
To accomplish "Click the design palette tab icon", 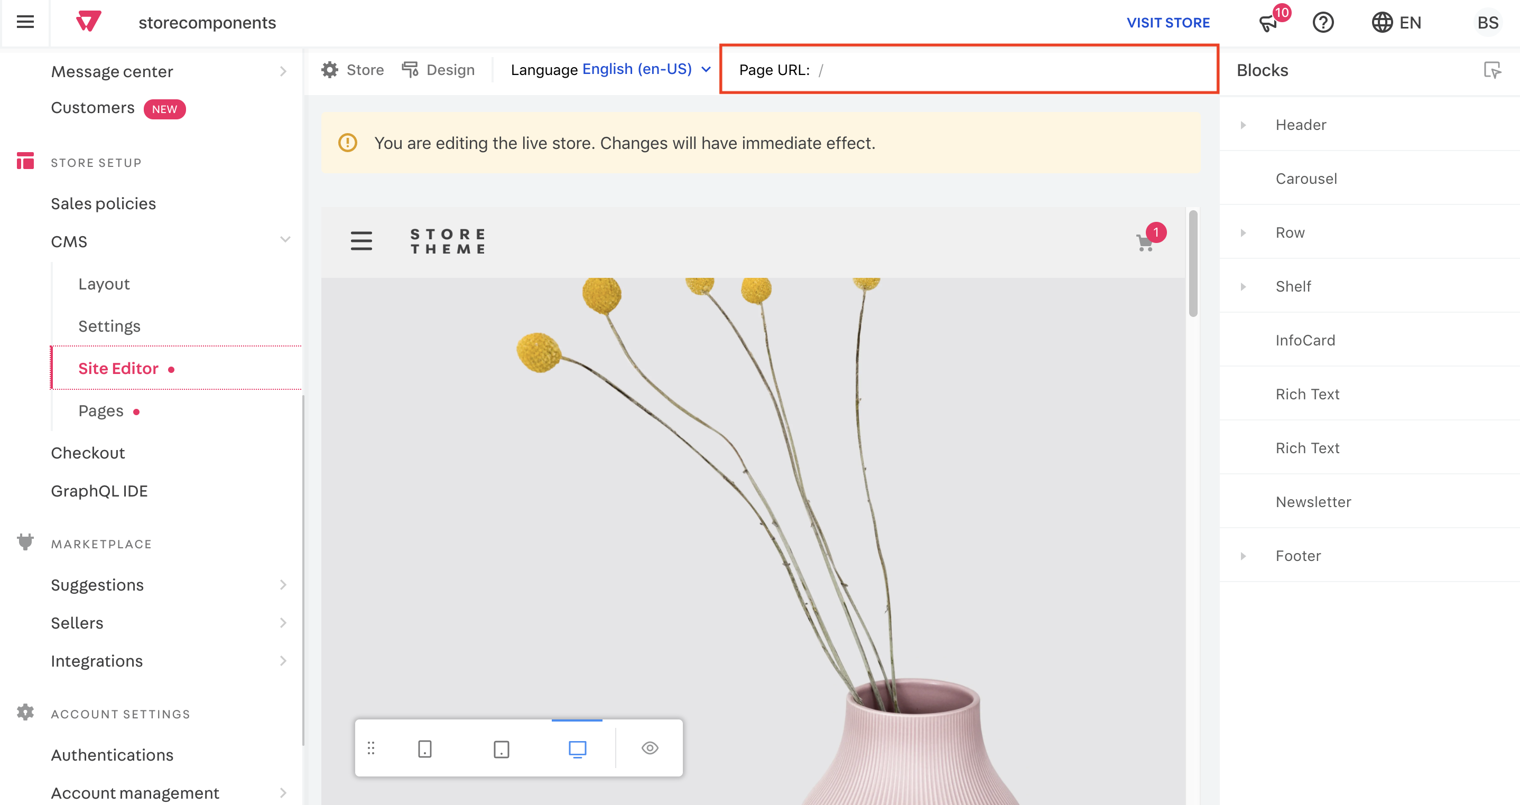I will pos(410,69).
